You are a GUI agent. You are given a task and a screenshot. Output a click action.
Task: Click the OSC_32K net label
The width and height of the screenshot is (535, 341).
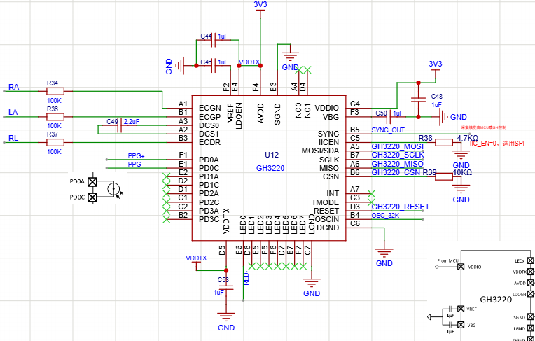(384, 216)
